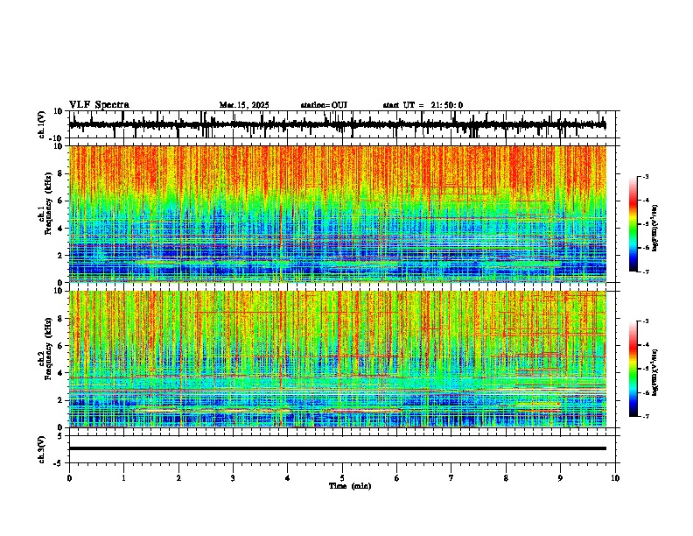Click the ch.2 spectrogram color bar
Image resolution: width=693 pixels, height=536 pixels.
(633, 369)
